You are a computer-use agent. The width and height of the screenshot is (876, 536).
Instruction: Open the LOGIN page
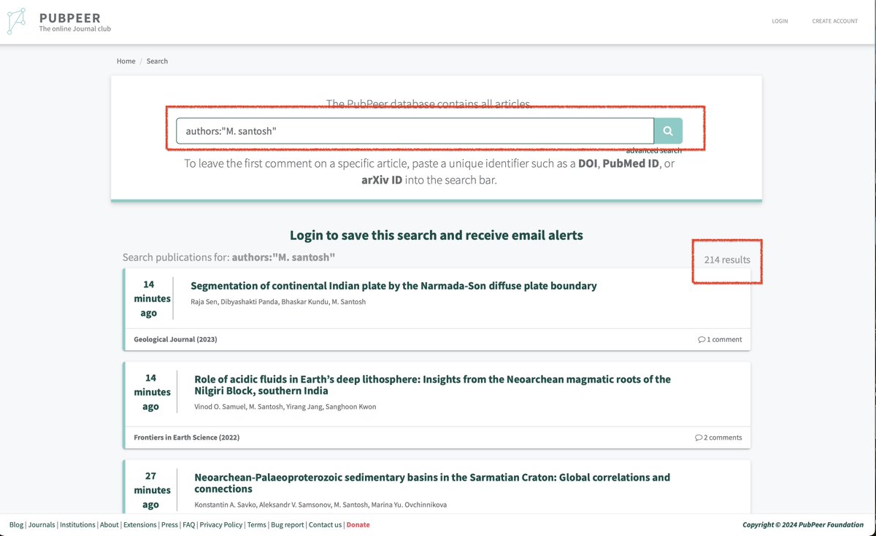point(780,21)
